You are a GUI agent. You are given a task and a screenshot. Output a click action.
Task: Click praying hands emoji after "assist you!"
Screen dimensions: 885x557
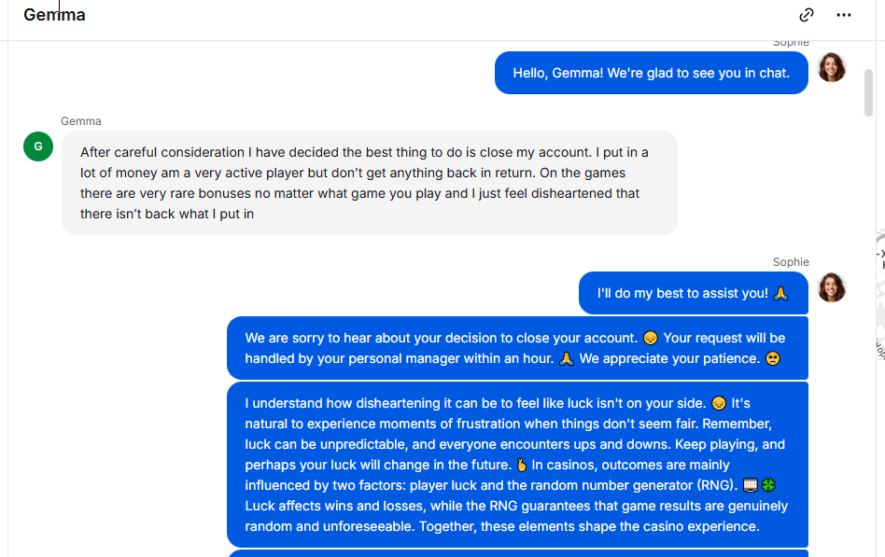tap(781, 293)
